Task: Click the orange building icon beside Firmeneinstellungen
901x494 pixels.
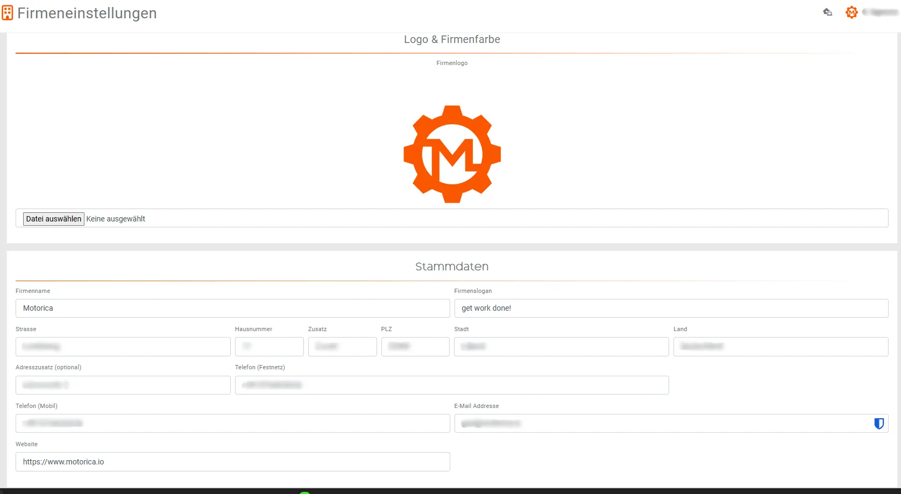Action: coord(8,13)
